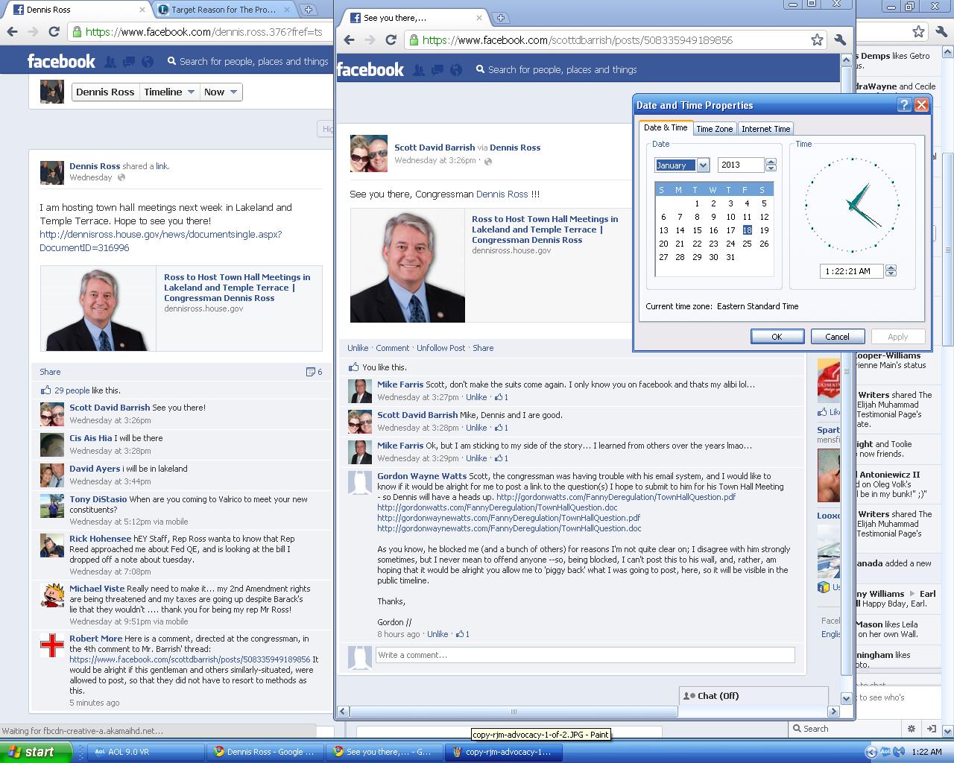This screenshot has width=954, height=763.
Task: Click vertical scrollbar down arrow in post window
Action: [x=846, y=698]
